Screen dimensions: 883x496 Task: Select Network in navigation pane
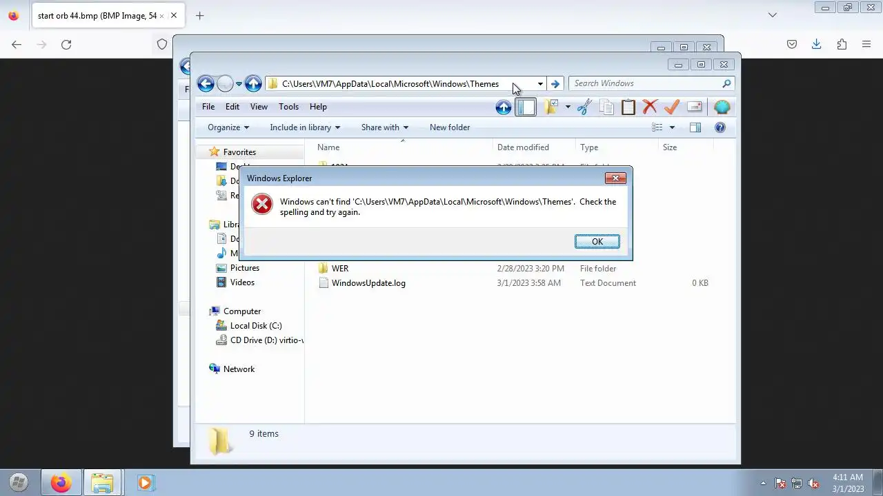239,369
